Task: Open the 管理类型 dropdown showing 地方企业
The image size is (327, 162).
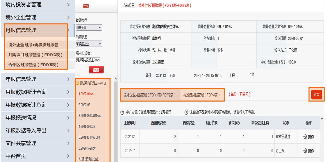Action: [89, 28]
